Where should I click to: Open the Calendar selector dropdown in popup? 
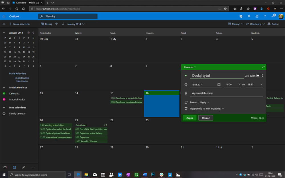click(x=190, y=67)
